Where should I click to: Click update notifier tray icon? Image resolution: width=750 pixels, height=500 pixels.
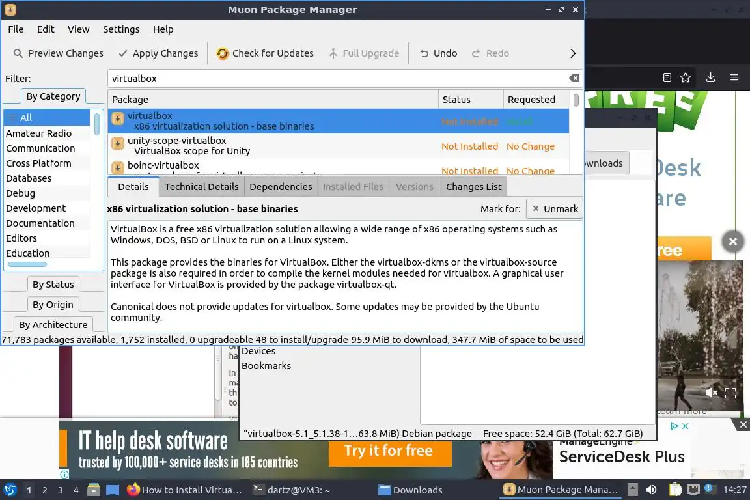(x=710, y=488)
